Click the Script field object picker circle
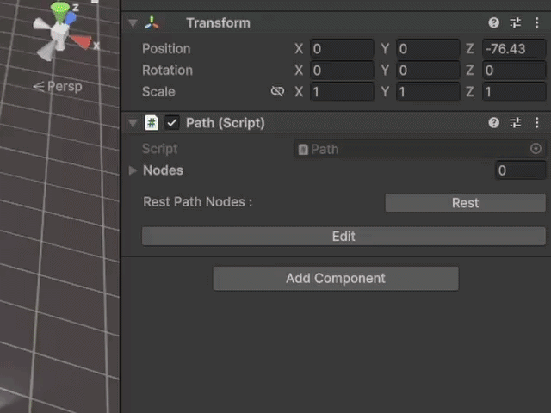The width and height of the screenshot is (551, 413). click(x=536, y=149)
